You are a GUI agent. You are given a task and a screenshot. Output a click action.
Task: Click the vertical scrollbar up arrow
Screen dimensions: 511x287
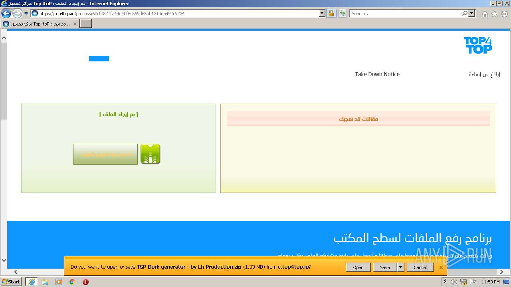pyautogui.click(x=4, y=38)
